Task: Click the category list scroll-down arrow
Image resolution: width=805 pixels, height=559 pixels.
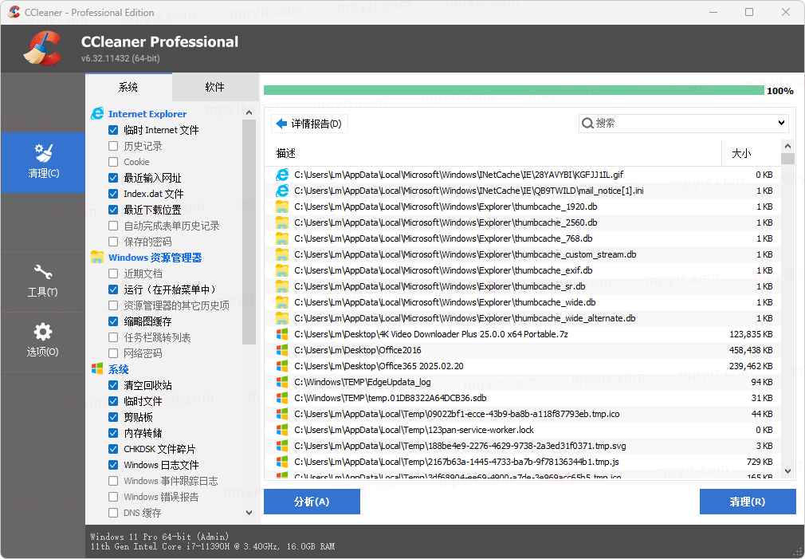Action: click(x=249, y=512)
